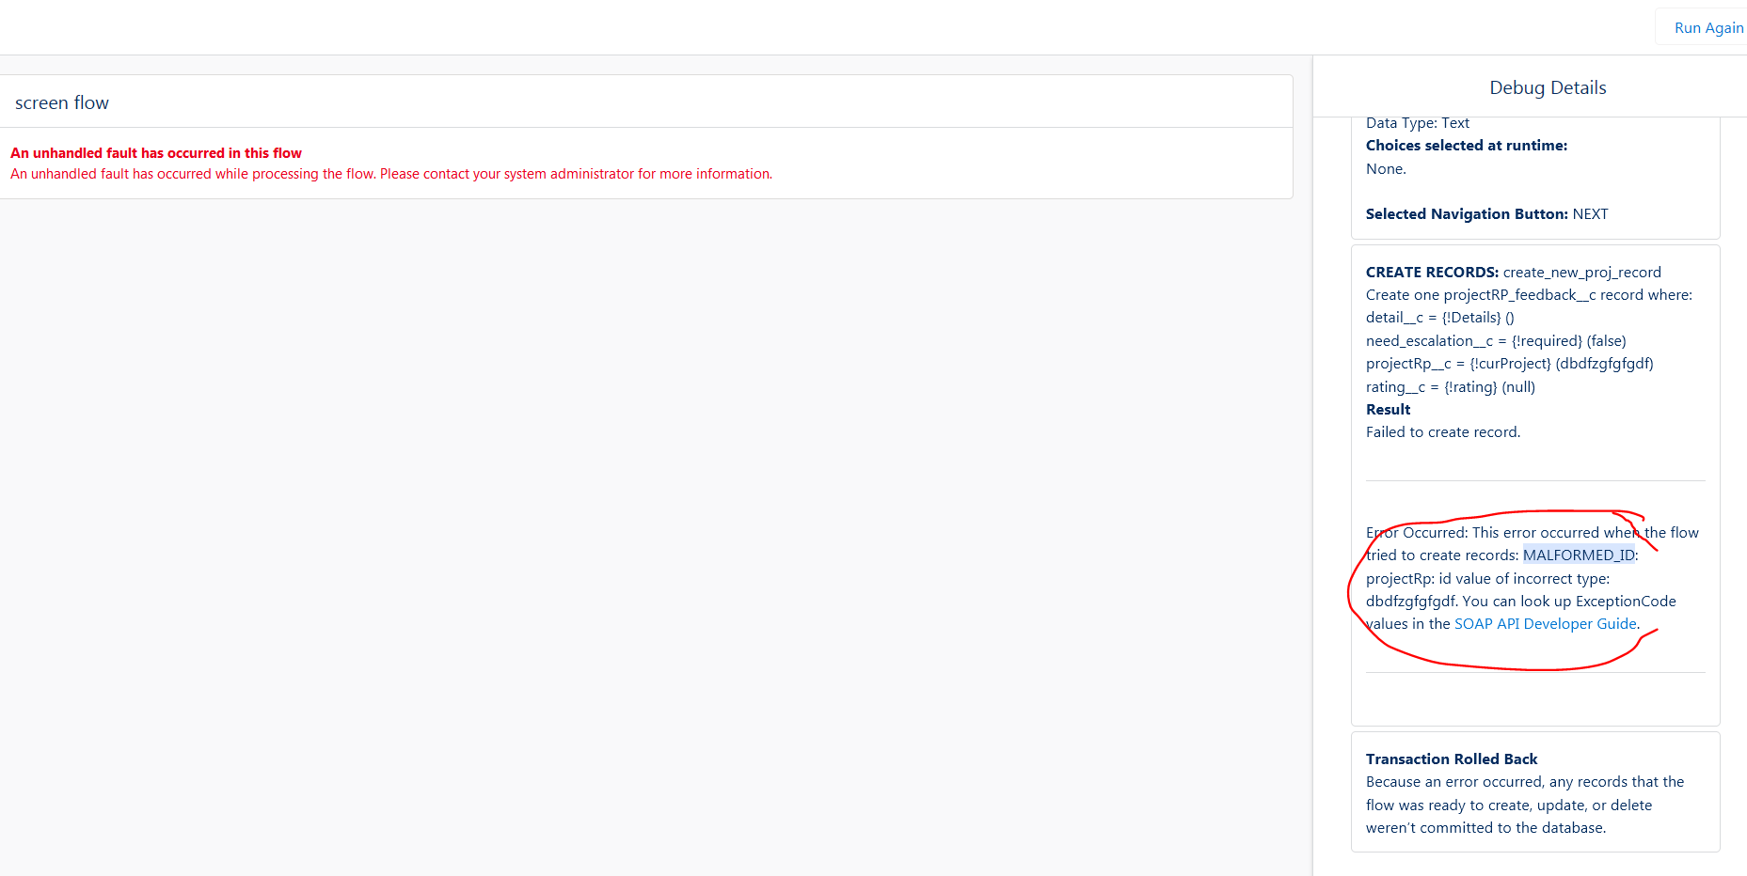
Task: Click the Debug Details panel header
Action: 1548,87
